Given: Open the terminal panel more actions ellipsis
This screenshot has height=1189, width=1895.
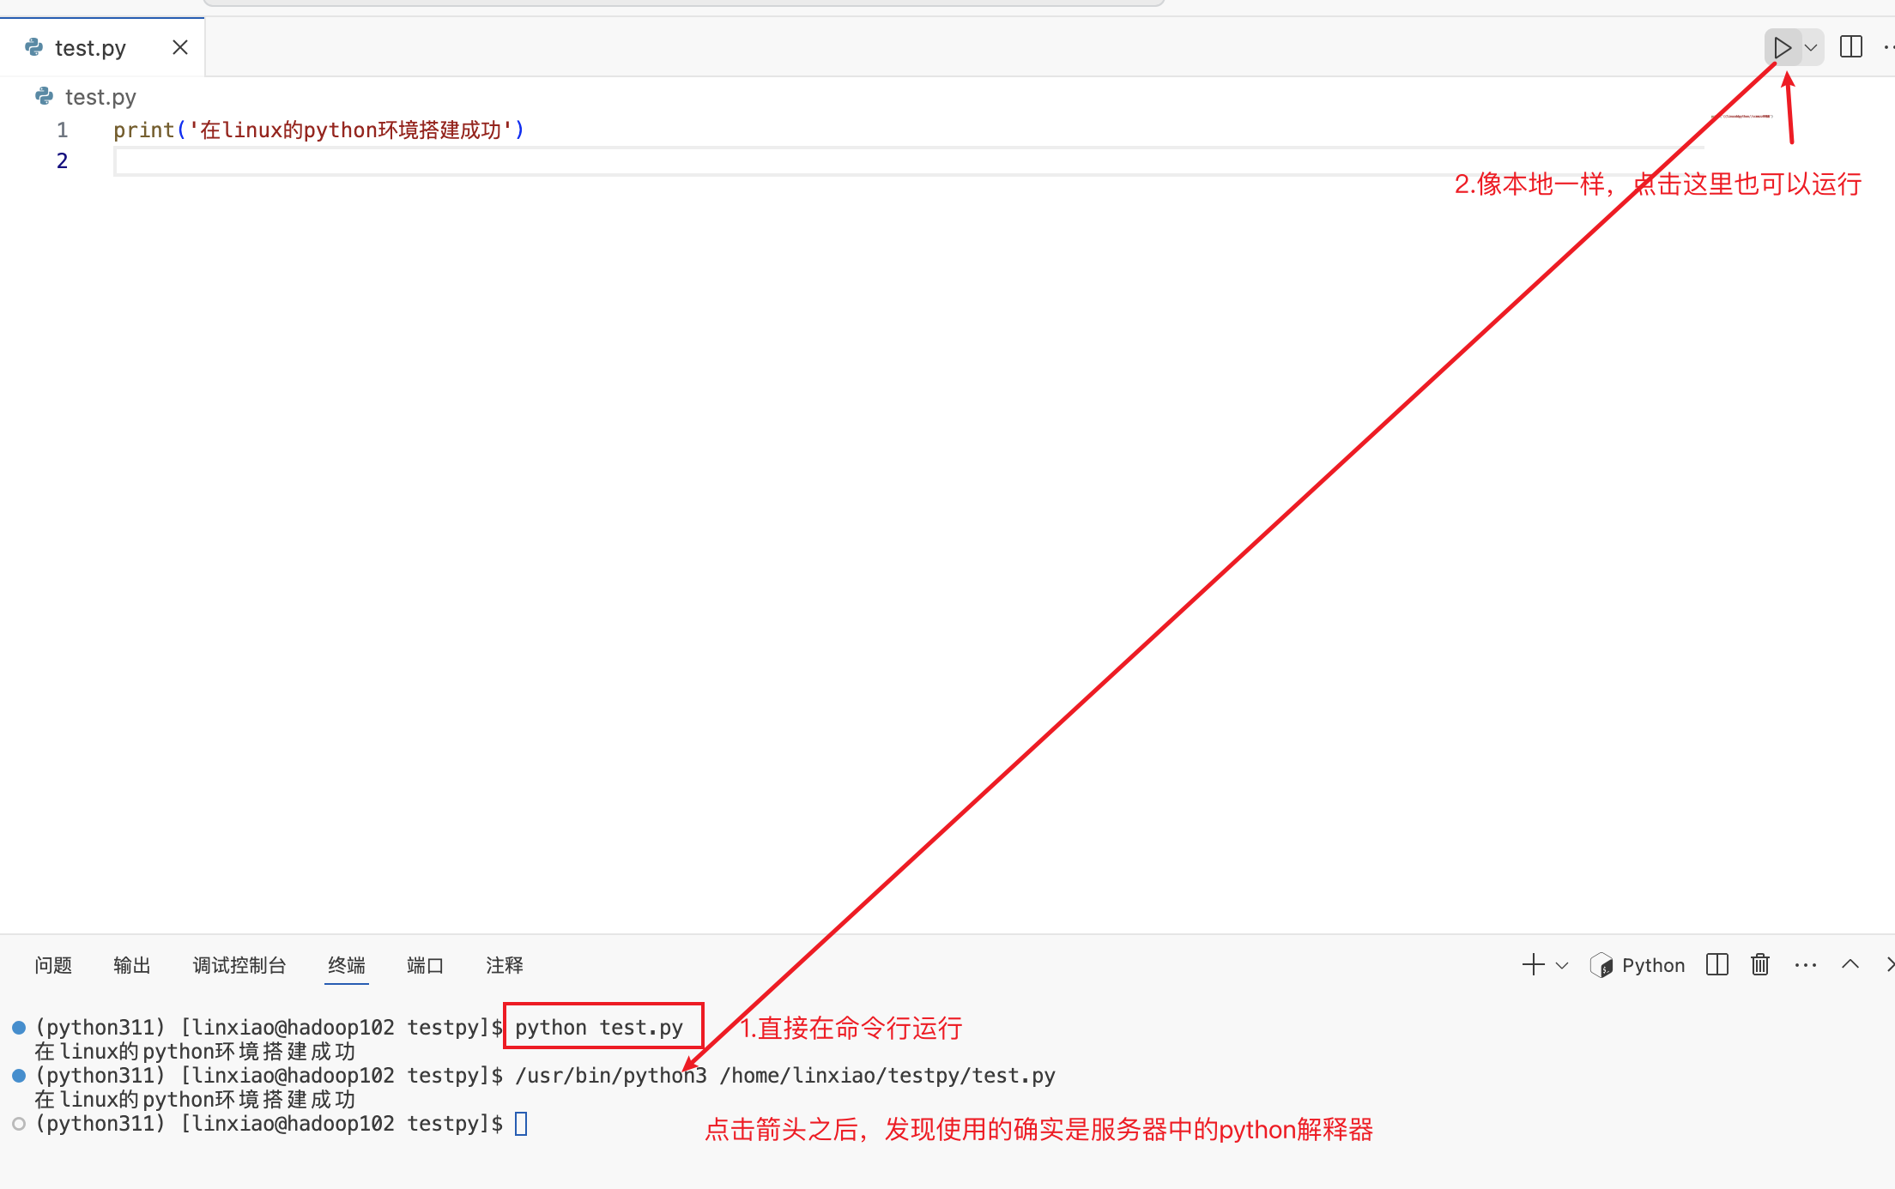Looking at the screenshot, I should point(1806,965).
